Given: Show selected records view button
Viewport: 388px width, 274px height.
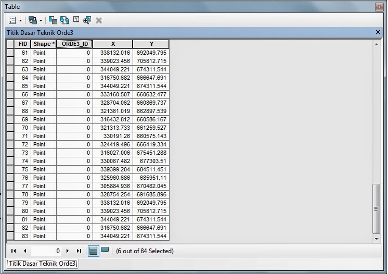Looking at the screenshot, I should point(105,250).
